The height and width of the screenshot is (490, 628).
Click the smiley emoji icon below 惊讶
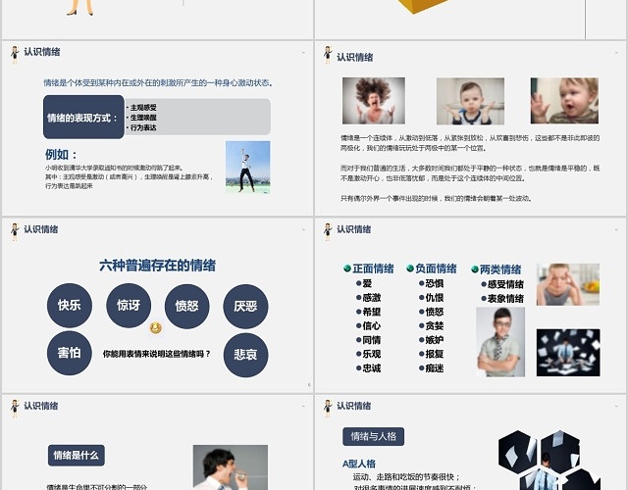click(156, 328)
